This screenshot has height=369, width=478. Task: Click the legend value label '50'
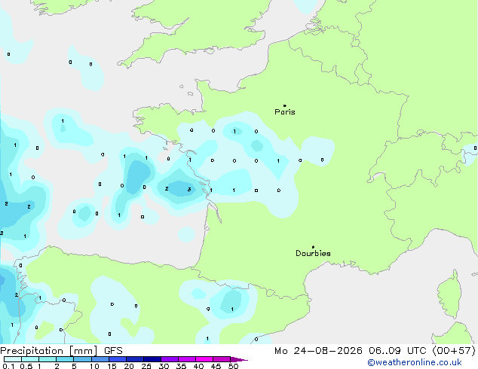tap(234, 366)
